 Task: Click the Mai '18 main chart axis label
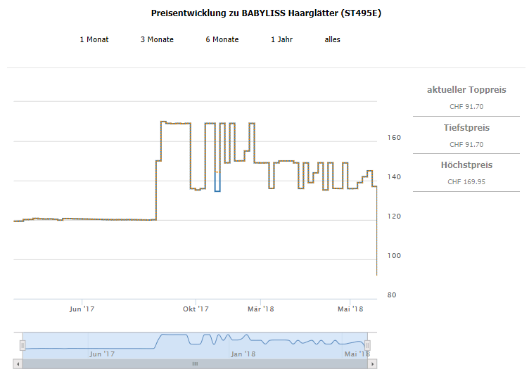pyautogui.click(x=350, y=309)
